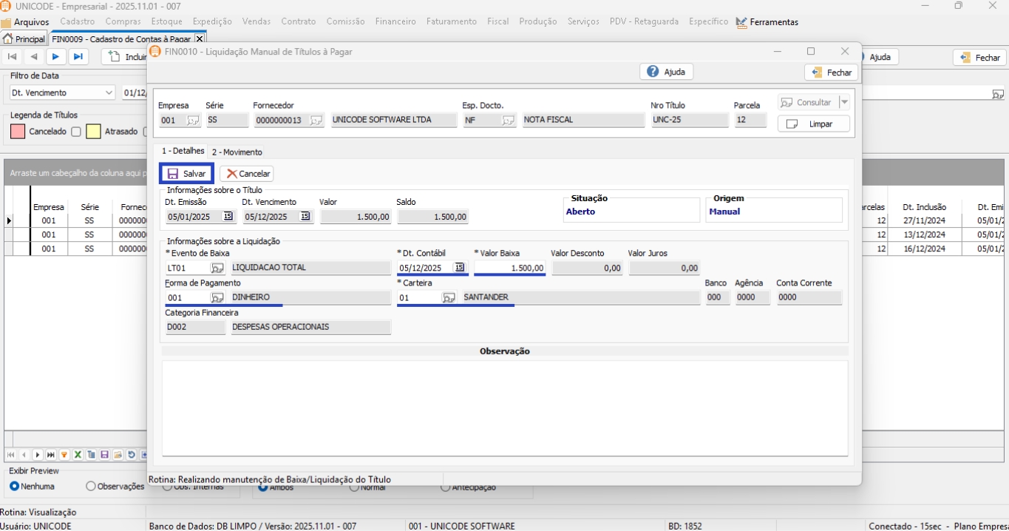Click the orange filter icon in grid navigator
1009x531 pixels.
coord(64,455)
